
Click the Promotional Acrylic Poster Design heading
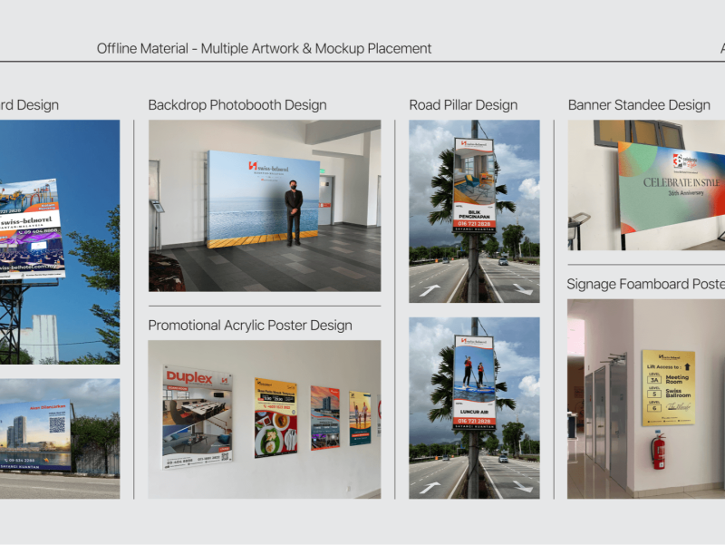pos(250,326)
